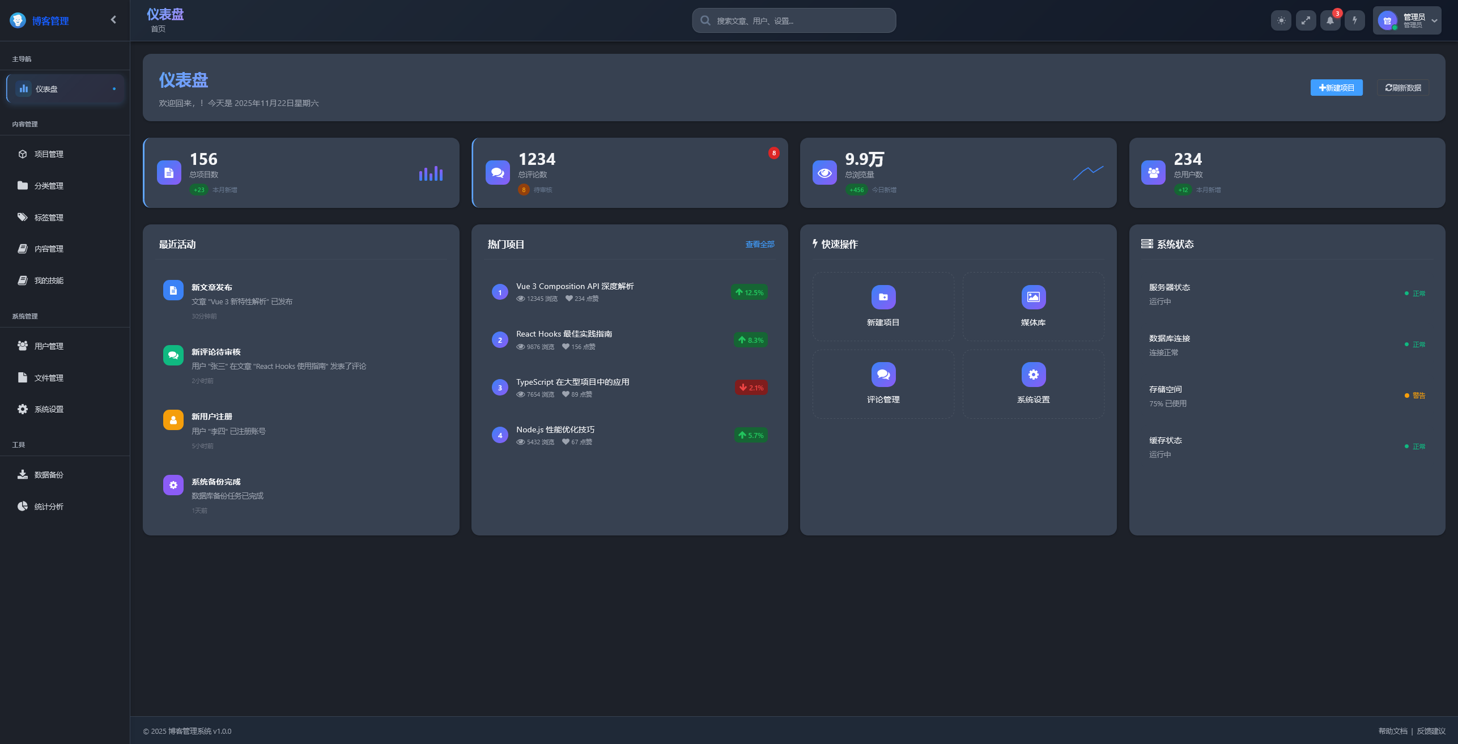Click the 帮助文档 footer link
1458x744 pixels.
[1392, 731]
